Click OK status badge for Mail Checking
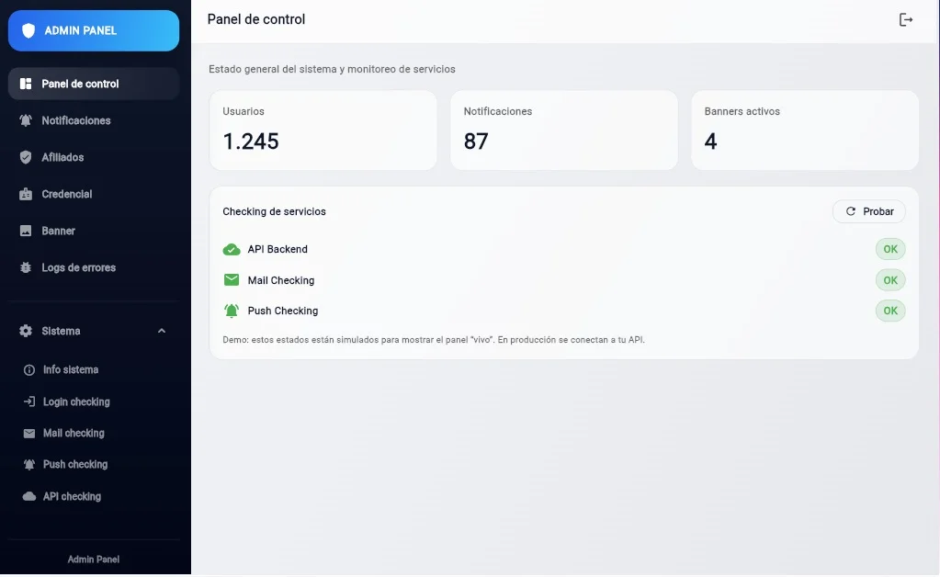Image resolution: width=940 pixels, height=577 pixels. point(890,280)
